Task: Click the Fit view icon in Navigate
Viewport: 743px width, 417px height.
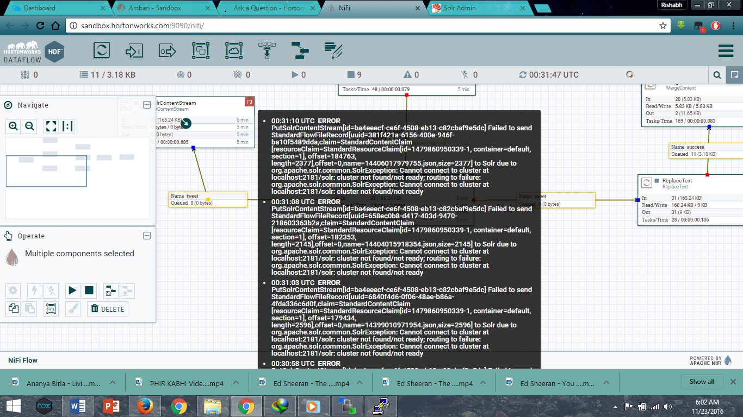Action: 51,127
